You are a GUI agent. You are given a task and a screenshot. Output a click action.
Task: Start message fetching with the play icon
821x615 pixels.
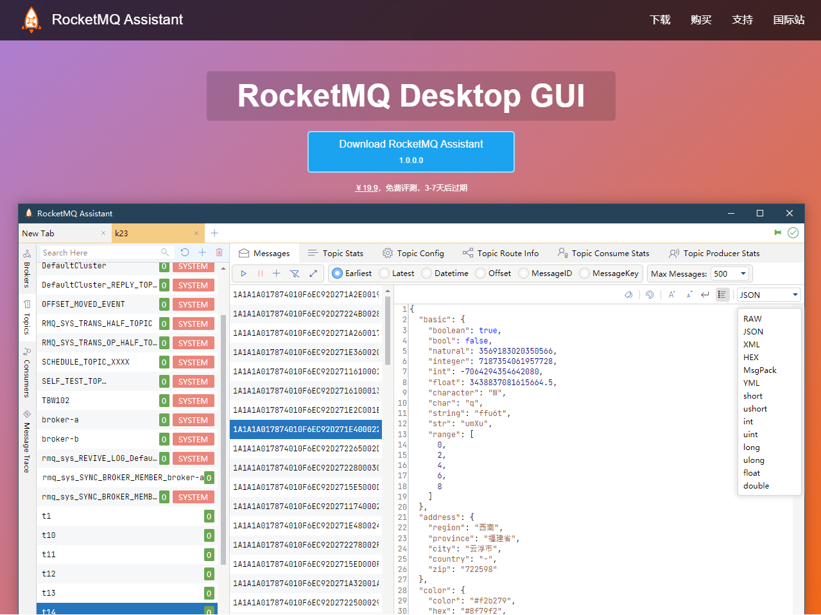click(243, 273)
